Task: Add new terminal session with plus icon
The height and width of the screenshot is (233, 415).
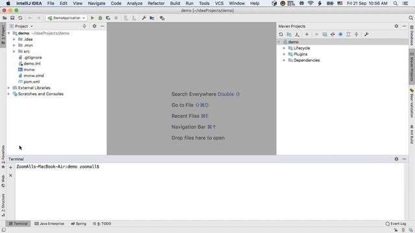Action: (10, 167)
